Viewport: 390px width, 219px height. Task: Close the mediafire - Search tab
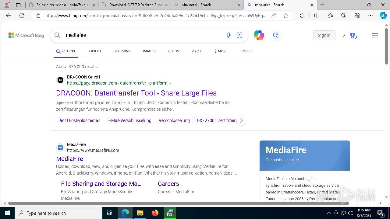pyautogui.click(x=312, y=5)
